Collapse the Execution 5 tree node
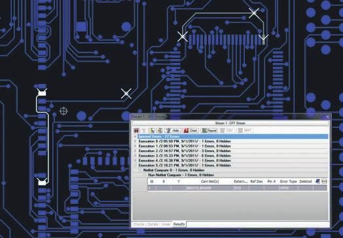The width and height of the screenshot is (343, 238). (x=135, y=165)
